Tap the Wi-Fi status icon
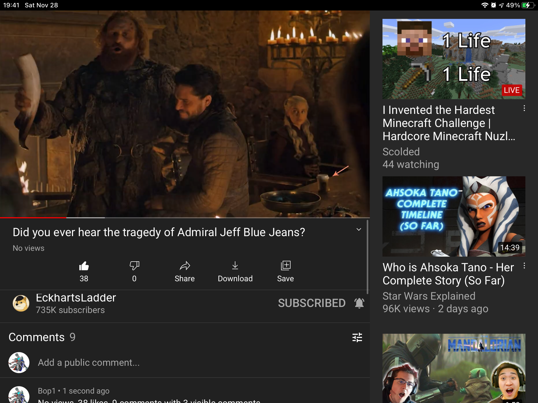The width and height of the screenshot is (538, 403). pos(485,5)
